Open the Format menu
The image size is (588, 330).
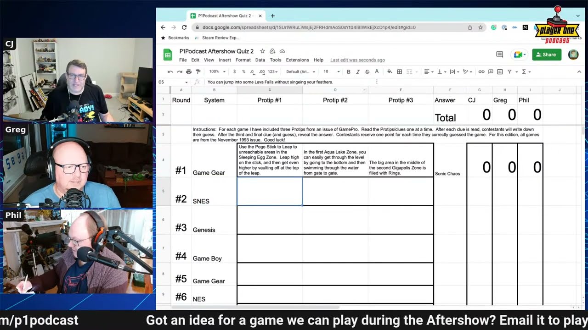(x=243, y=60)
